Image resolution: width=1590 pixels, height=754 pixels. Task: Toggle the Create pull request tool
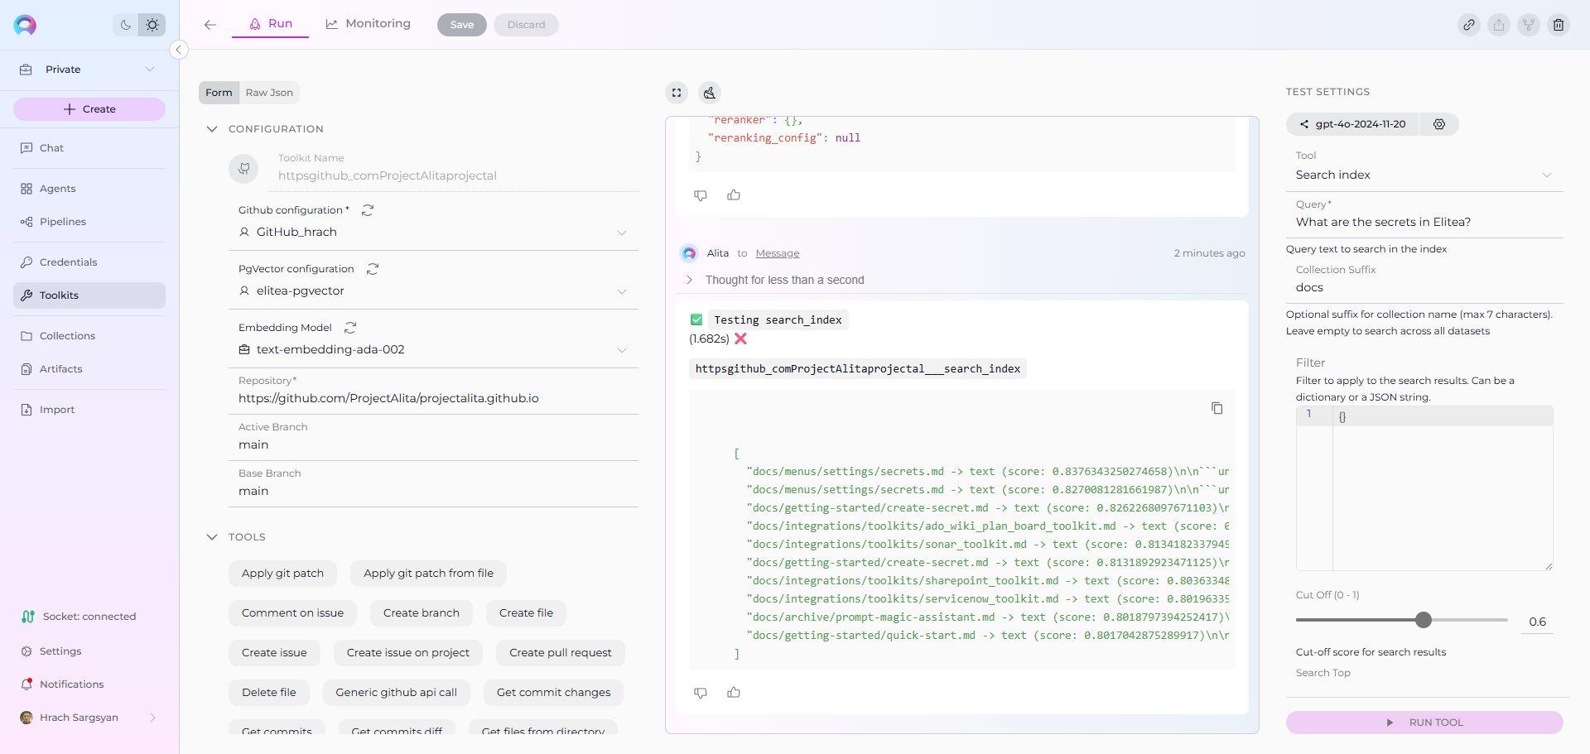[x=561, y=653]
